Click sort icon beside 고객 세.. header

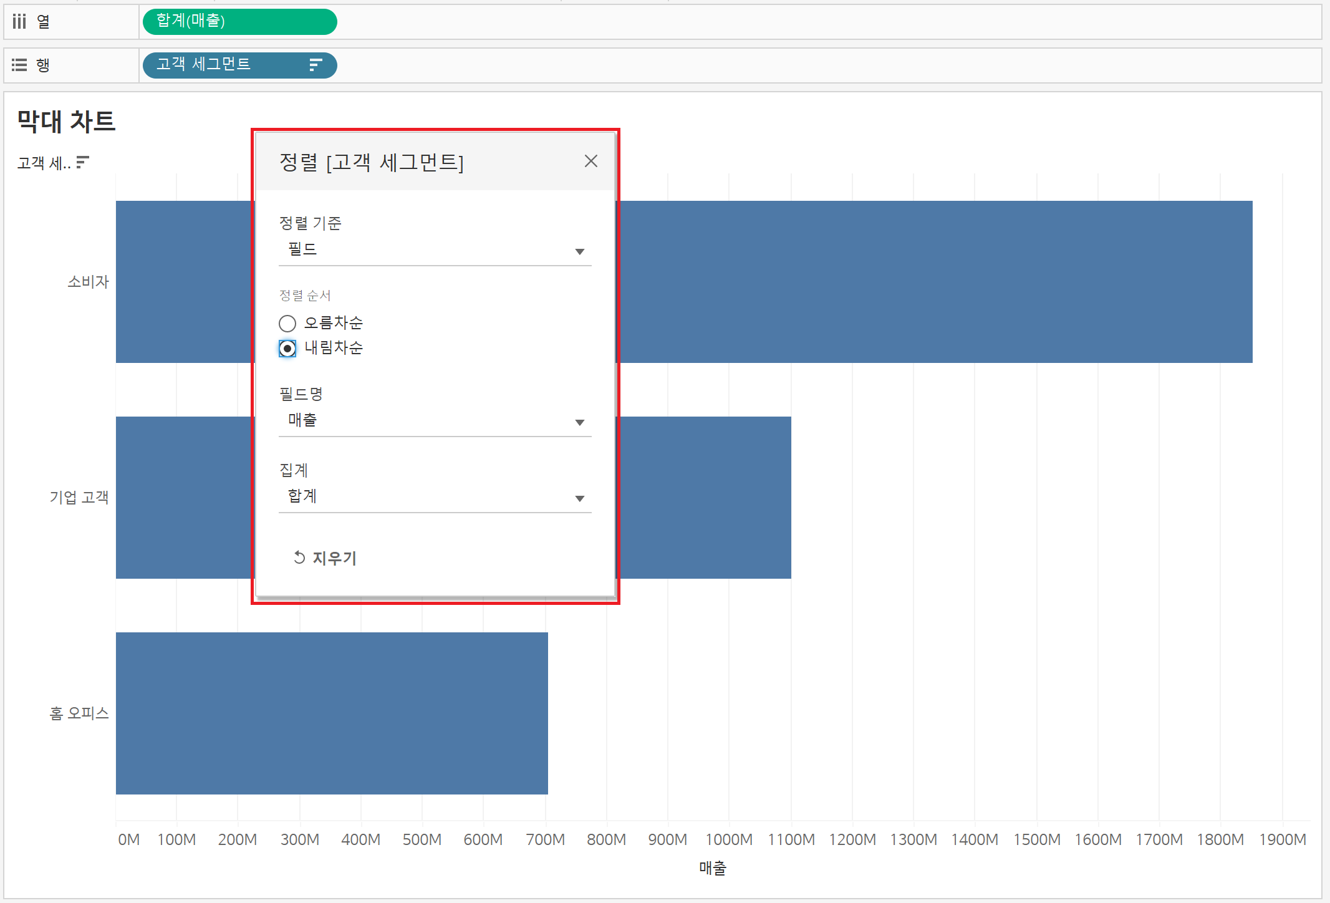click(x=82, y=163)
